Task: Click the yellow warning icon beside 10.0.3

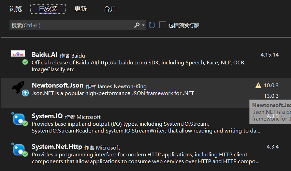Action: coord(258,85)
